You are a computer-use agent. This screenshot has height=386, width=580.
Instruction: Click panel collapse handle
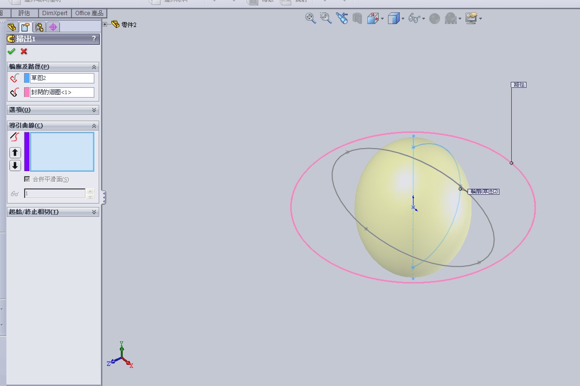click(104, 197)
